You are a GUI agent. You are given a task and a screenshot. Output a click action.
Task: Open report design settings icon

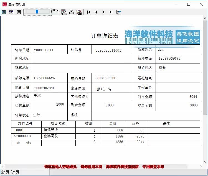pyautogui.click(x=79, y=12)
